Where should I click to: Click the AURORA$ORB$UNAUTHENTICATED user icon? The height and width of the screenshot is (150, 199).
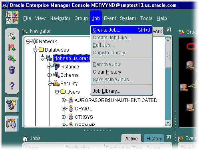coord(71,100)
